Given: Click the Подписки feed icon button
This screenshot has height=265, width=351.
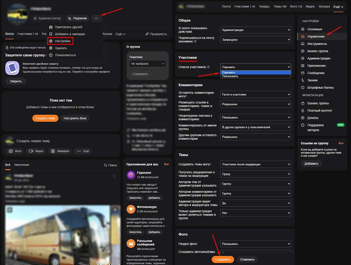Looking at the screenshot, I should click(77, 18).
